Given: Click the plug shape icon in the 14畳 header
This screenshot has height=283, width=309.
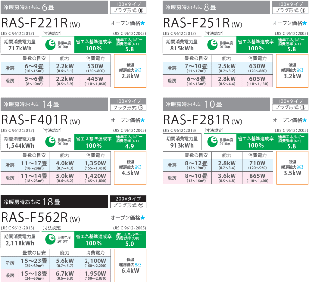Looking at the screenshot, I should point(141,107).
